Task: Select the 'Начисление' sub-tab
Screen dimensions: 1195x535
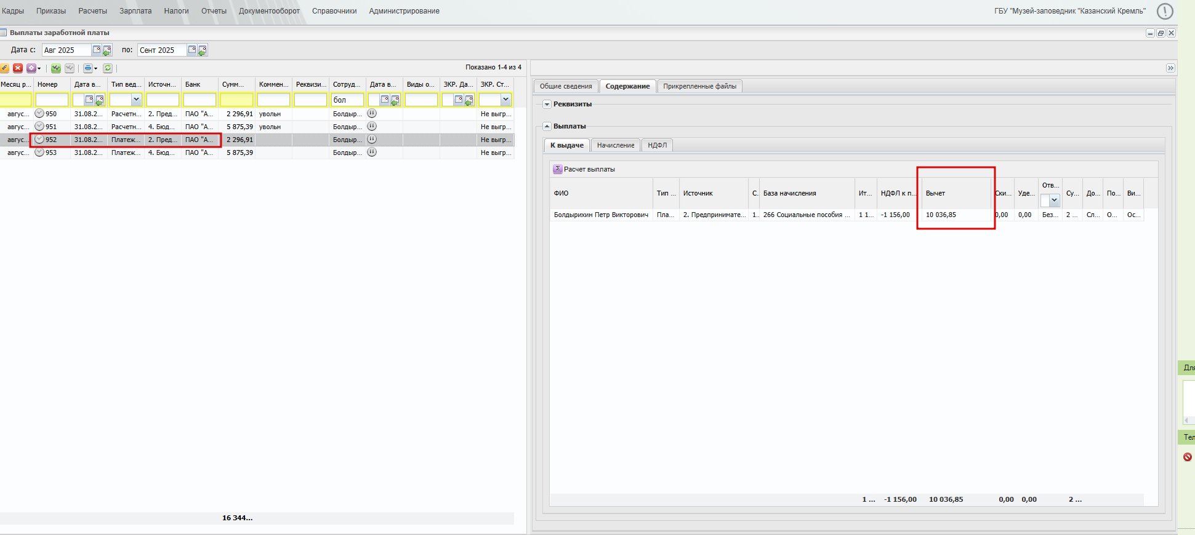Action: click(x=616, y=145)
